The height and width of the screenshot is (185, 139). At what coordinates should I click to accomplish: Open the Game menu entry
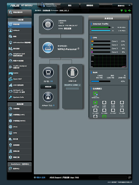(20, 73)
